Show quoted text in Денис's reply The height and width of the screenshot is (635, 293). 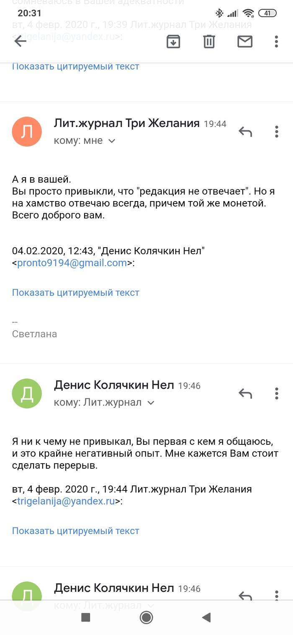click(x=75, y=531)
